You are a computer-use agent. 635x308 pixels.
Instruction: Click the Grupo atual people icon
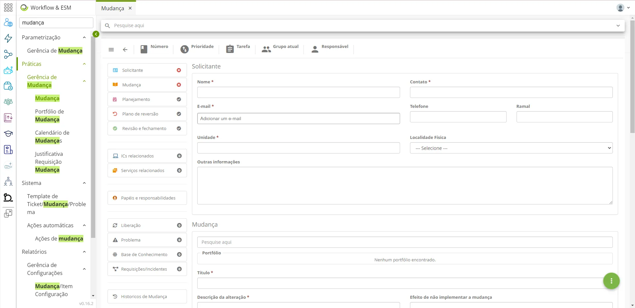click(x=266, y=50)
